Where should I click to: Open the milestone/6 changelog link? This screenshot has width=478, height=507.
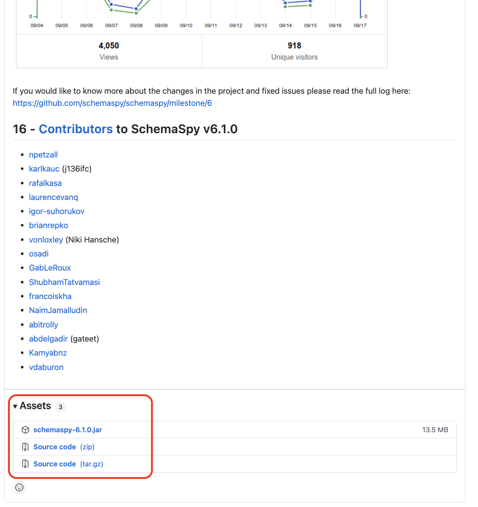[x=112, y=103]
